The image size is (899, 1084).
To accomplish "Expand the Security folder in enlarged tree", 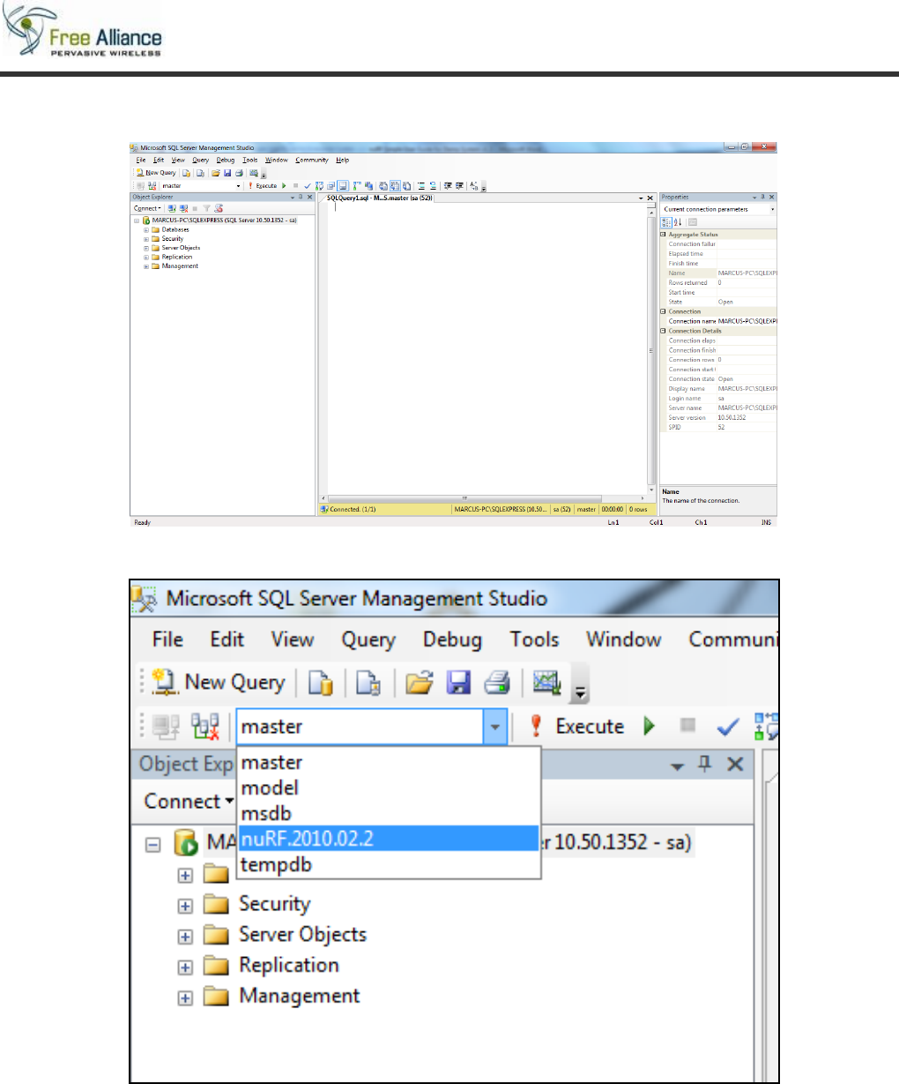I will point(185,906).
